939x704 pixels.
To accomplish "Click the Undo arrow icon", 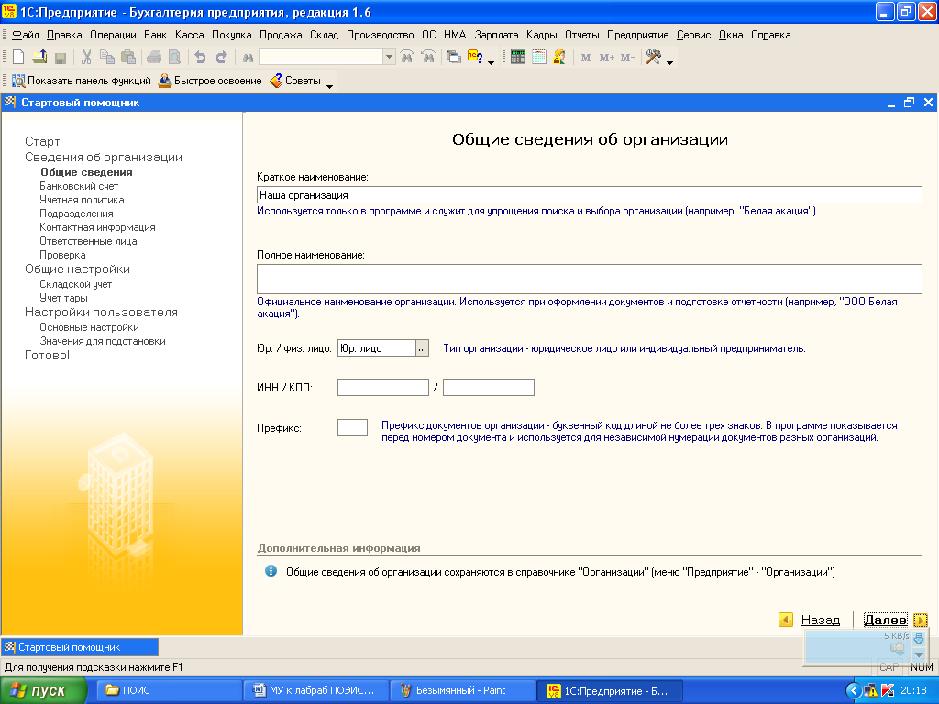I will tap(201, 58).
